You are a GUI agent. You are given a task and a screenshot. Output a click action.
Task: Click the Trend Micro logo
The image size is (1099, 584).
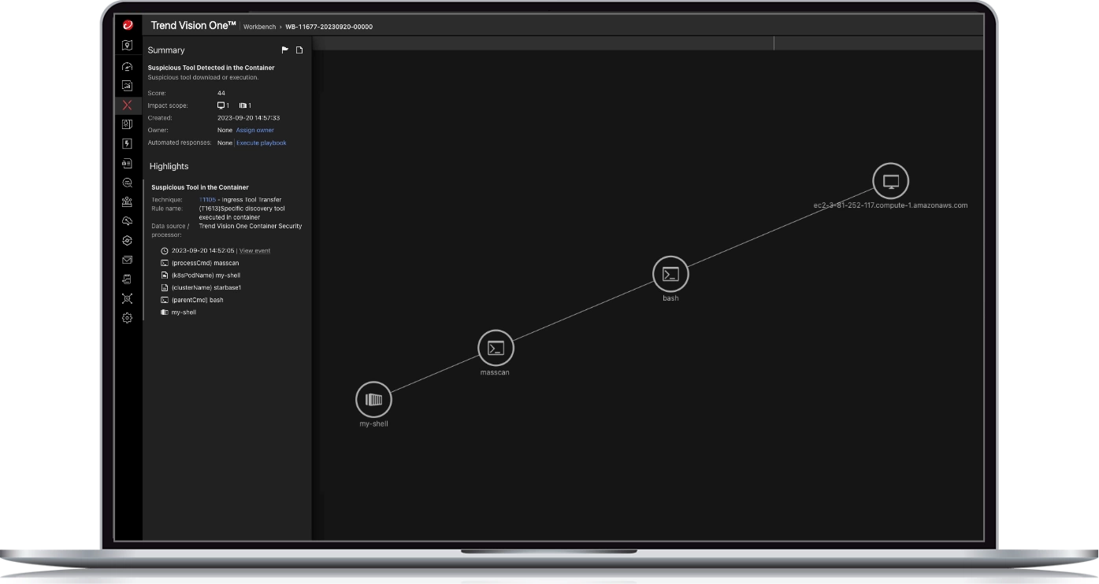(128, 25)
